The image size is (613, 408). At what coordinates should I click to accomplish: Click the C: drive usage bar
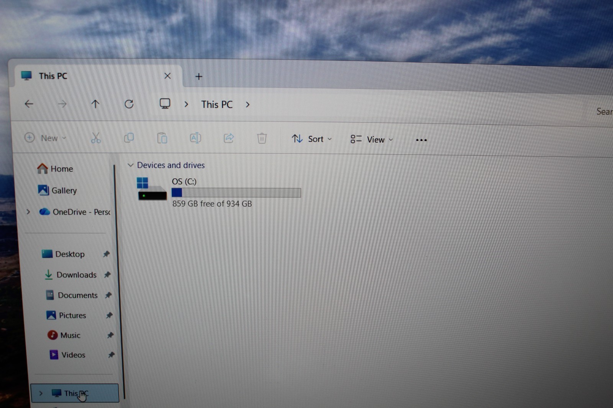point(236,193)
